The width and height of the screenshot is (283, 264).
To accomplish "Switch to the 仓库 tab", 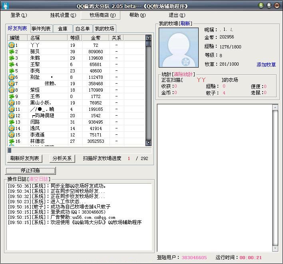I will pyautogui.click(x=63, y=29).
